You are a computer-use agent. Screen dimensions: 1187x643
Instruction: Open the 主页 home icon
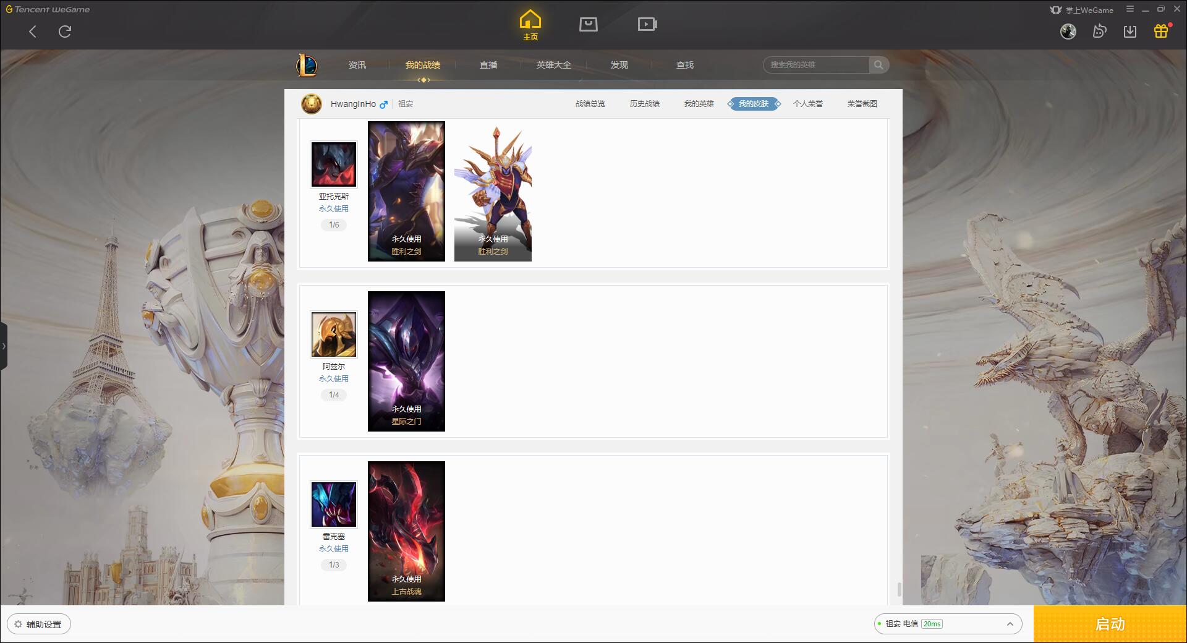530,25
